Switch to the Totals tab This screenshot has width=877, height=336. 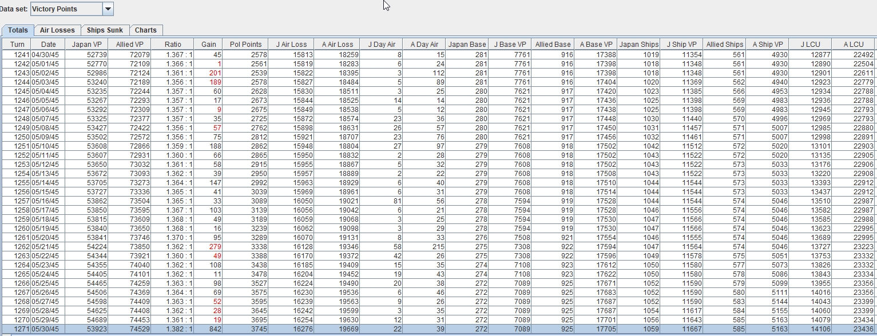tap(18, 30)
